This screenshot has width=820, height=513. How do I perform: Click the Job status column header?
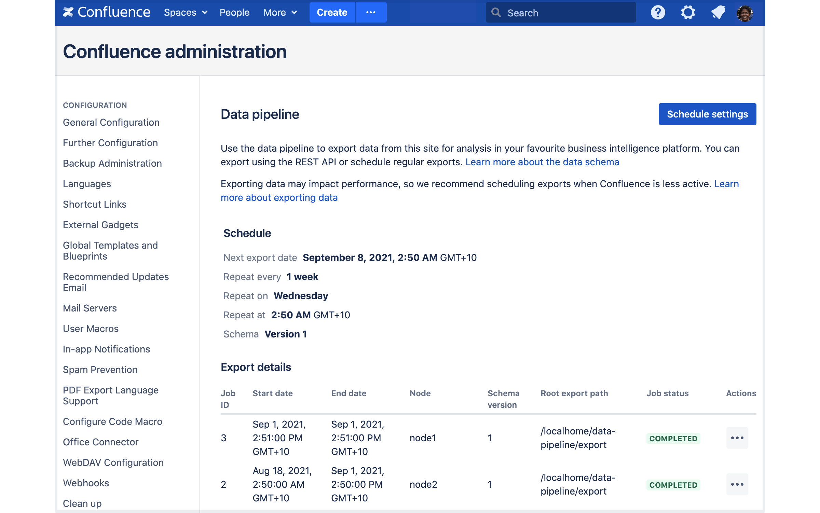pyautogui.click(x=668, y=393)
